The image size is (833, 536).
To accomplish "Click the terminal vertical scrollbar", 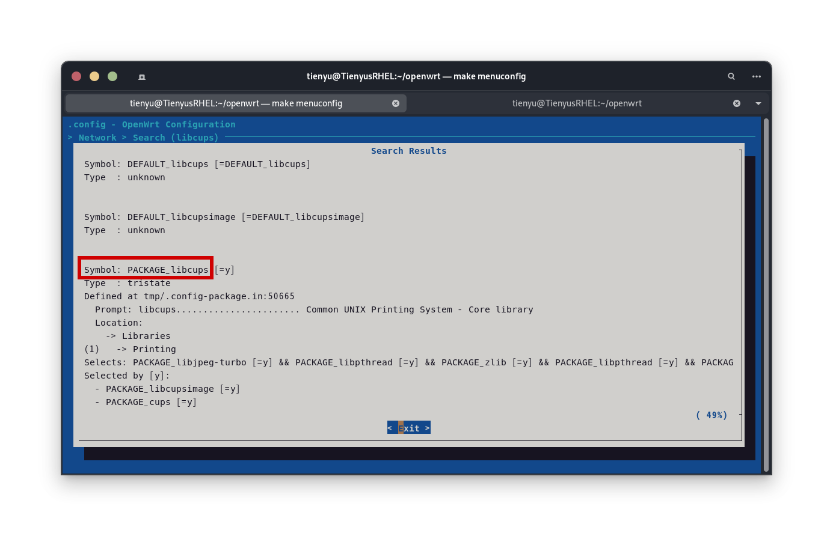I will (766, 294).
